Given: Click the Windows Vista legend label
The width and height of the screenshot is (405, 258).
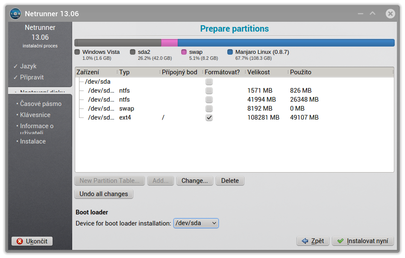Looking at the screenshot, I should (101, 52).
